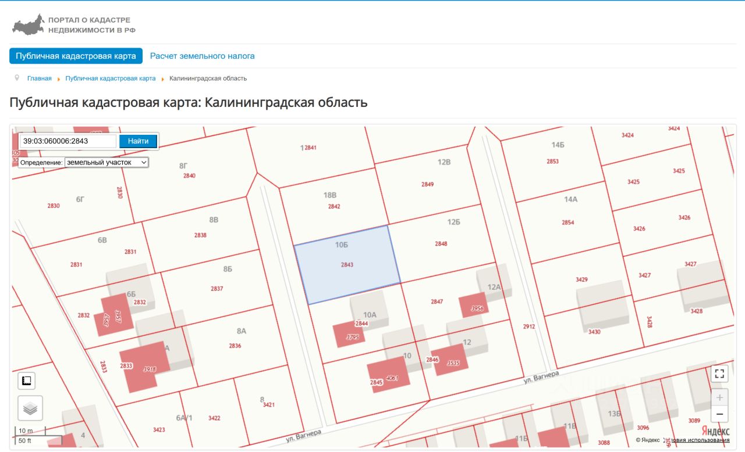The image size is (745, 452).
Task: Click parcel number 2854
Action: [568, 223]
